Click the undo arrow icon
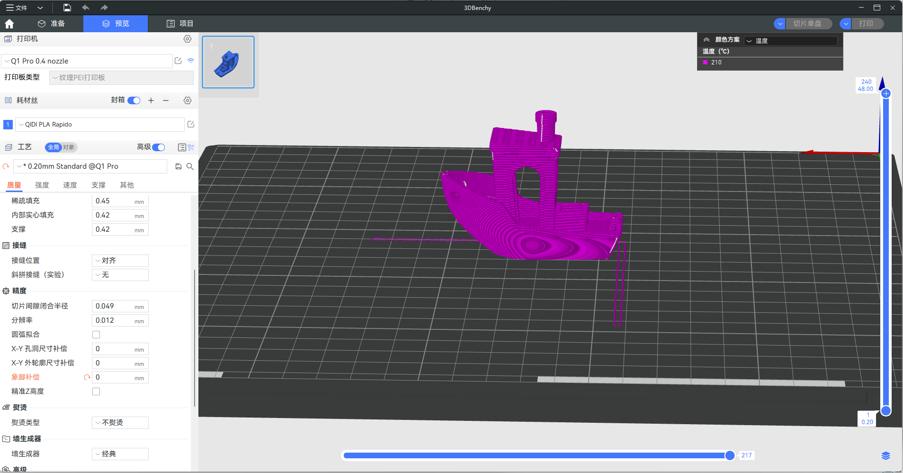 [x=86, y=8]
